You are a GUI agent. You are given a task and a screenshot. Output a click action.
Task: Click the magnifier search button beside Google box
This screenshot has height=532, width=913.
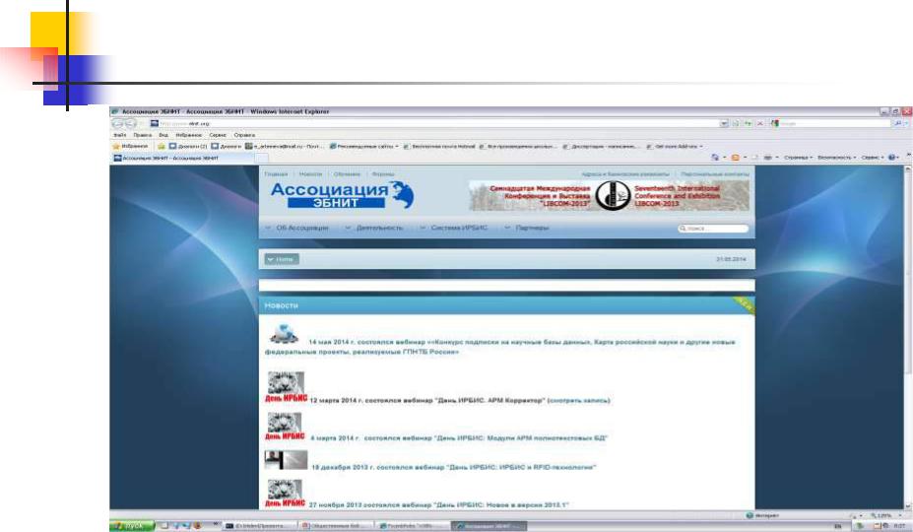898,123
